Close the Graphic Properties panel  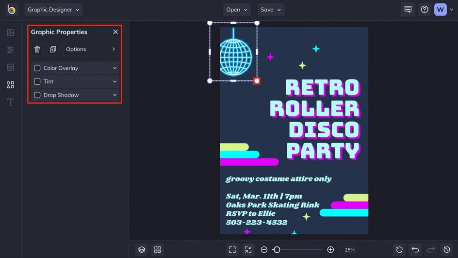click(x=115, y=32)
